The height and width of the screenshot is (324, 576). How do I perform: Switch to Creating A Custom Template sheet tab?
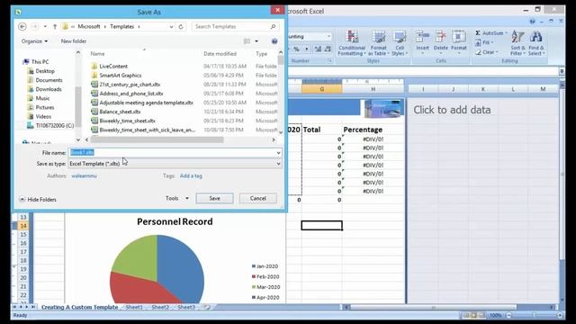click(79, 307)
